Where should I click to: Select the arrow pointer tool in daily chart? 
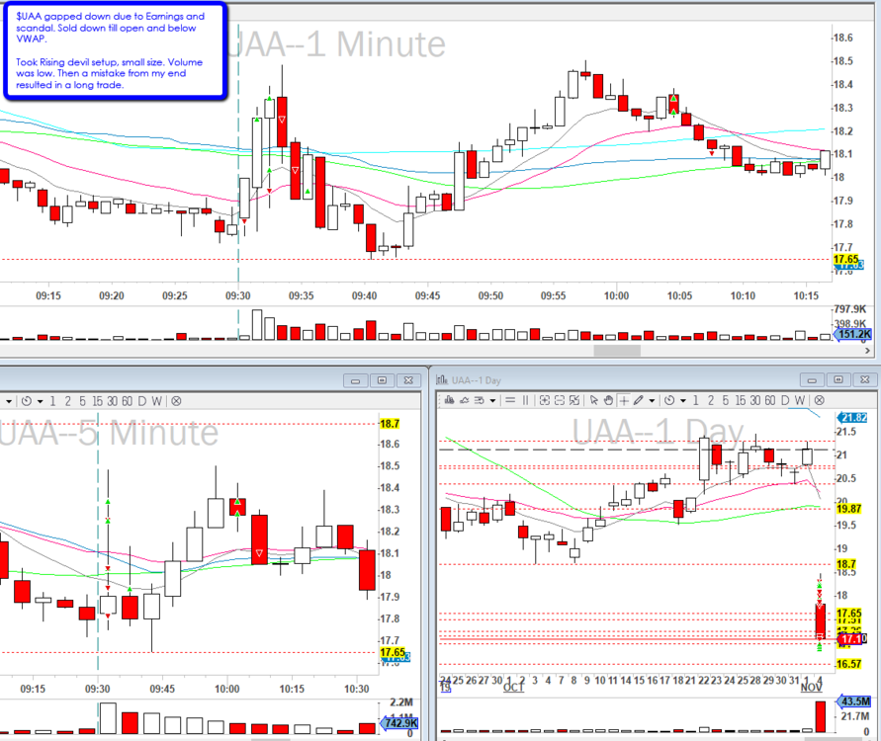[593, 400]
